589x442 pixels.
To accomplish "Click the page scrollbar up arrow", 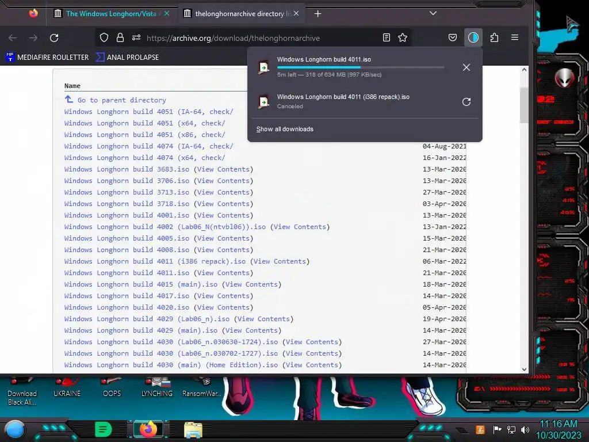I will 525,70.
